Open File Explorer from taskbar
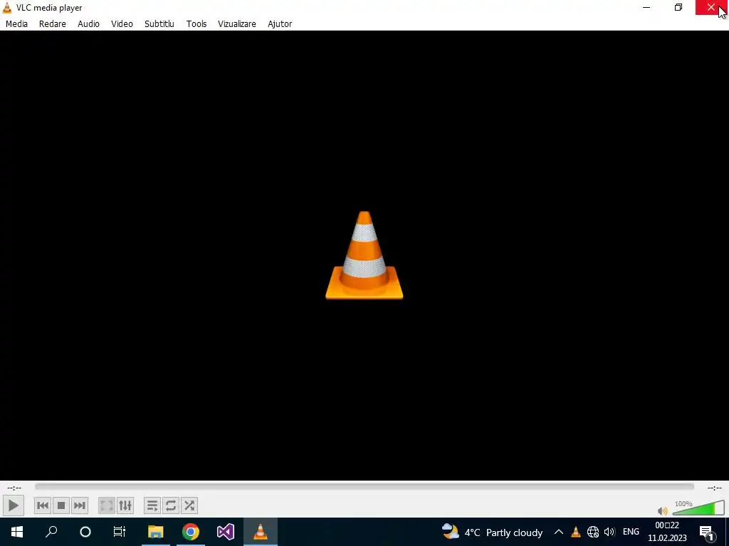Viewport: 729px width, 546px height. pos(156,532)
